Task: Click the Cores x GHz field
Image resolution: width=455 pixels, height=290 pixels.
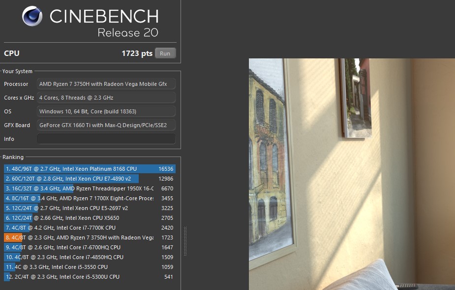Action: (106, 98)
